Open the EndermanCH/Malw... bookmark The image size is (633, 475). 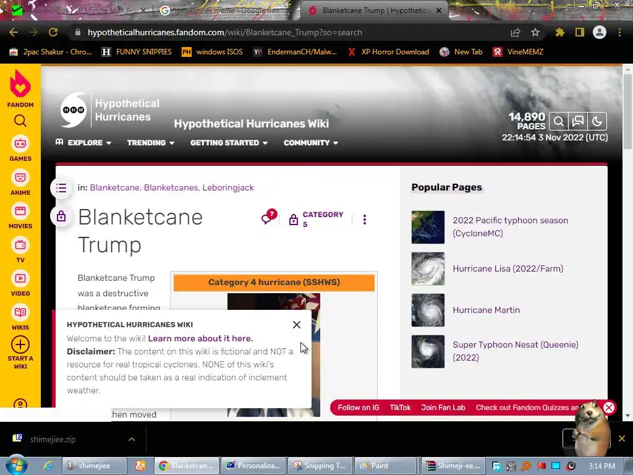click(295, 52)
